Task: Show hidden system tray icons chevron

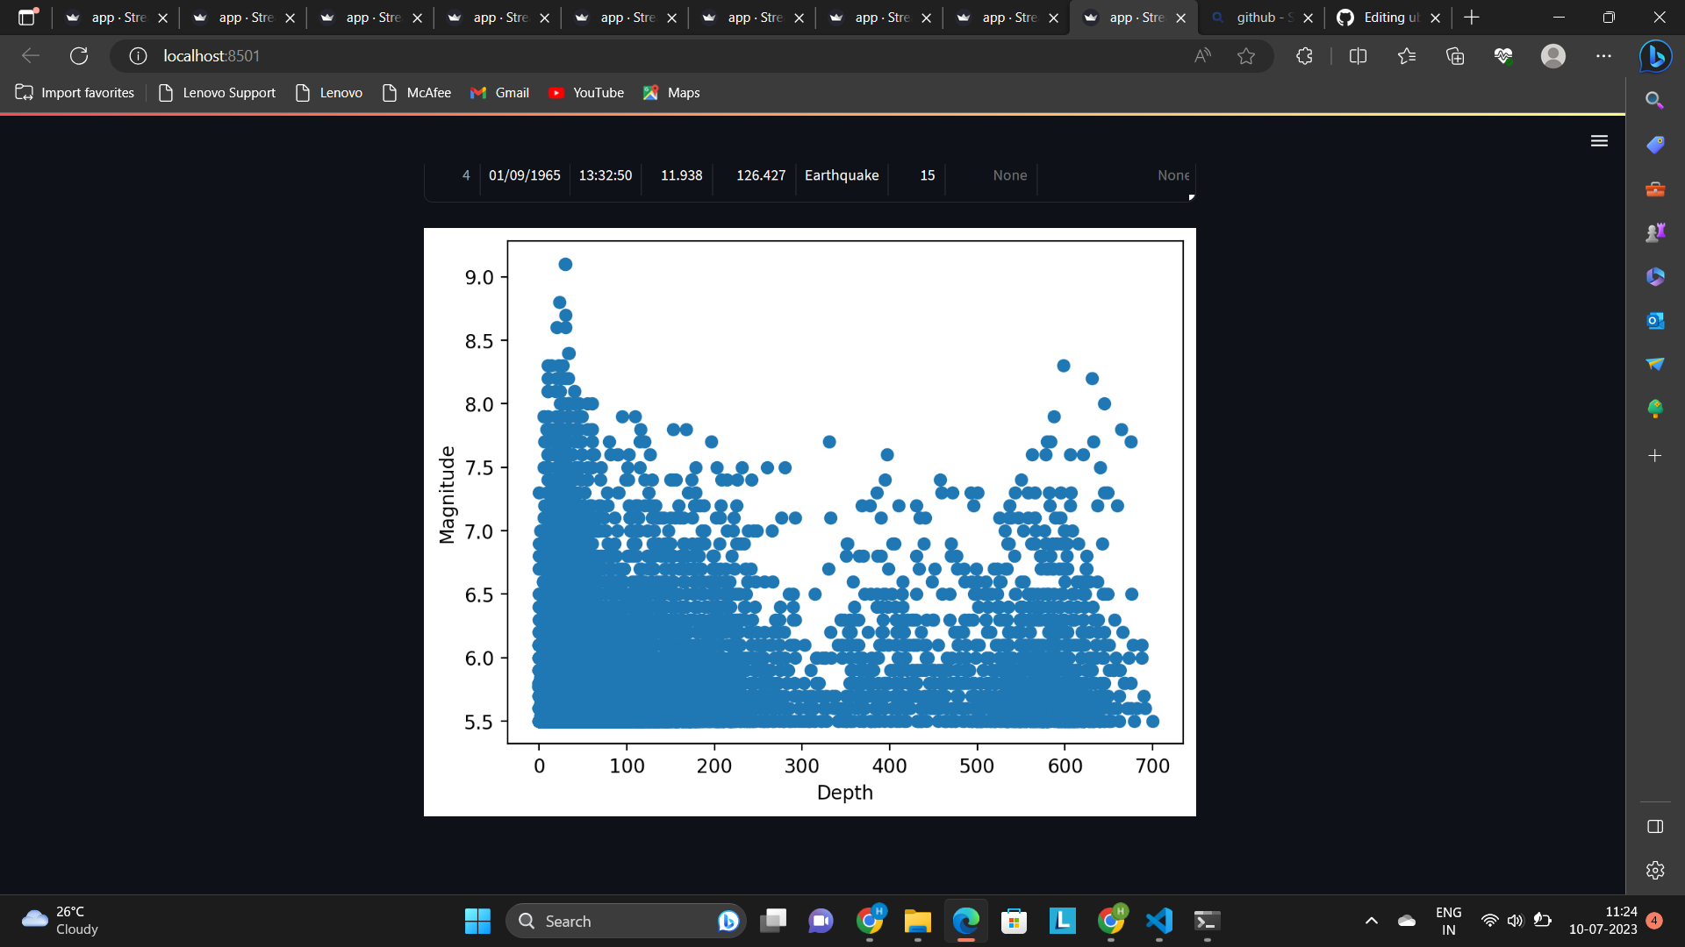Action: pyautogui.click(x=1371, y=921)
